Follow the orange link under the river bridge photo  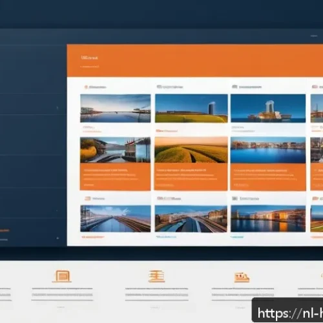[x=92, y=131]
